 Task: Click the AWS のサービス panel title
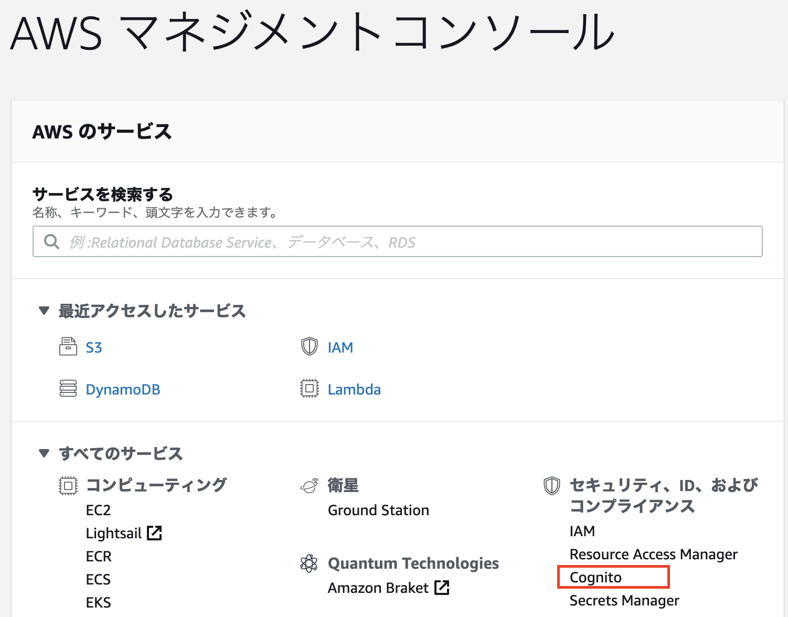tap(102, 131)
